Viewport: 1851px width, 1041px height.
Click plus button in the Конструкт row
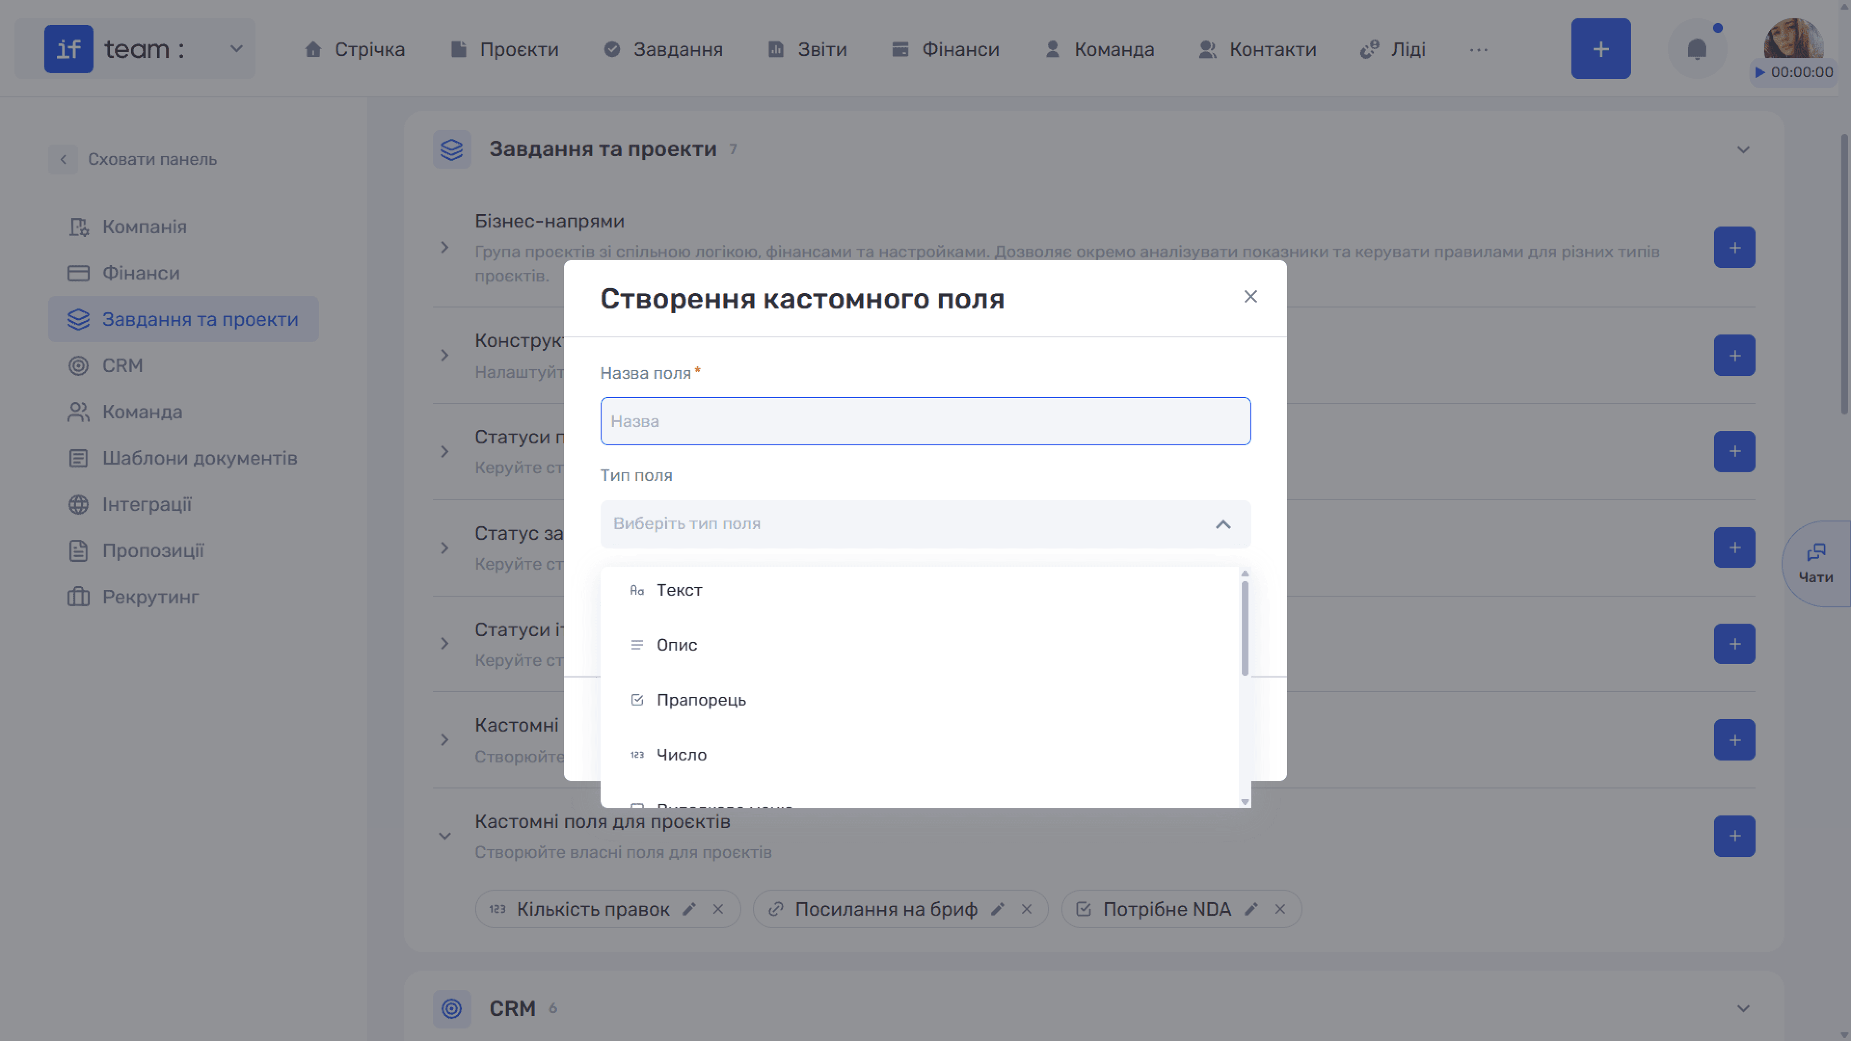click(1735, 356)
